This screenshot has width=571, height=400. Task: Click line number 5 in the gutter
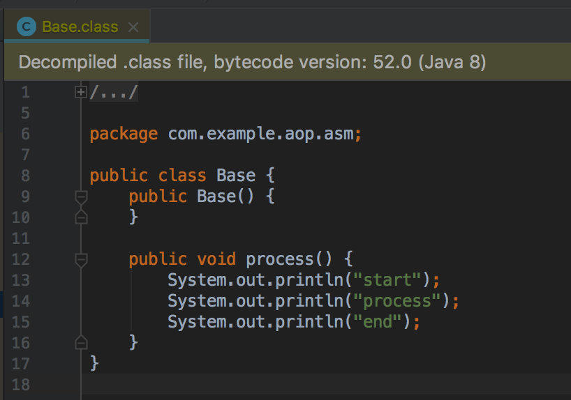[x=25, y=113]
